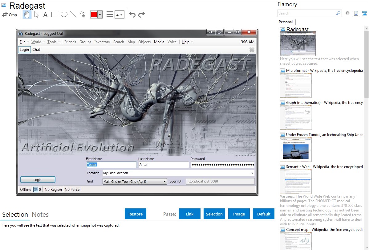Viewport: 369px width, 250px height.
Task: Pick the freehand scribble tool
Action: (83, 14)
